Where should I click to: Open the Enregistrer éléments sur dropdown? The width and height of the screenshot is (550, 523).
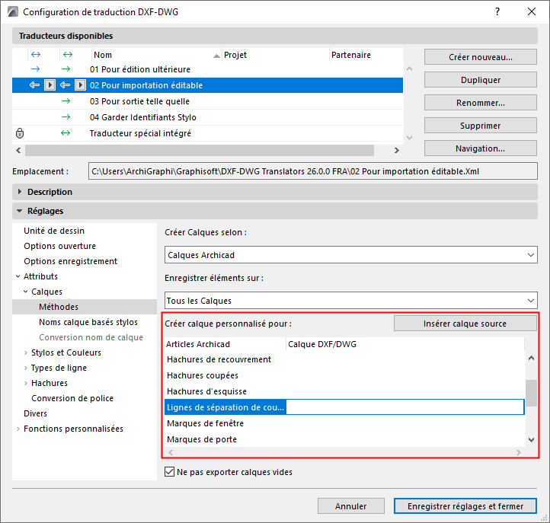pos(351,301)
